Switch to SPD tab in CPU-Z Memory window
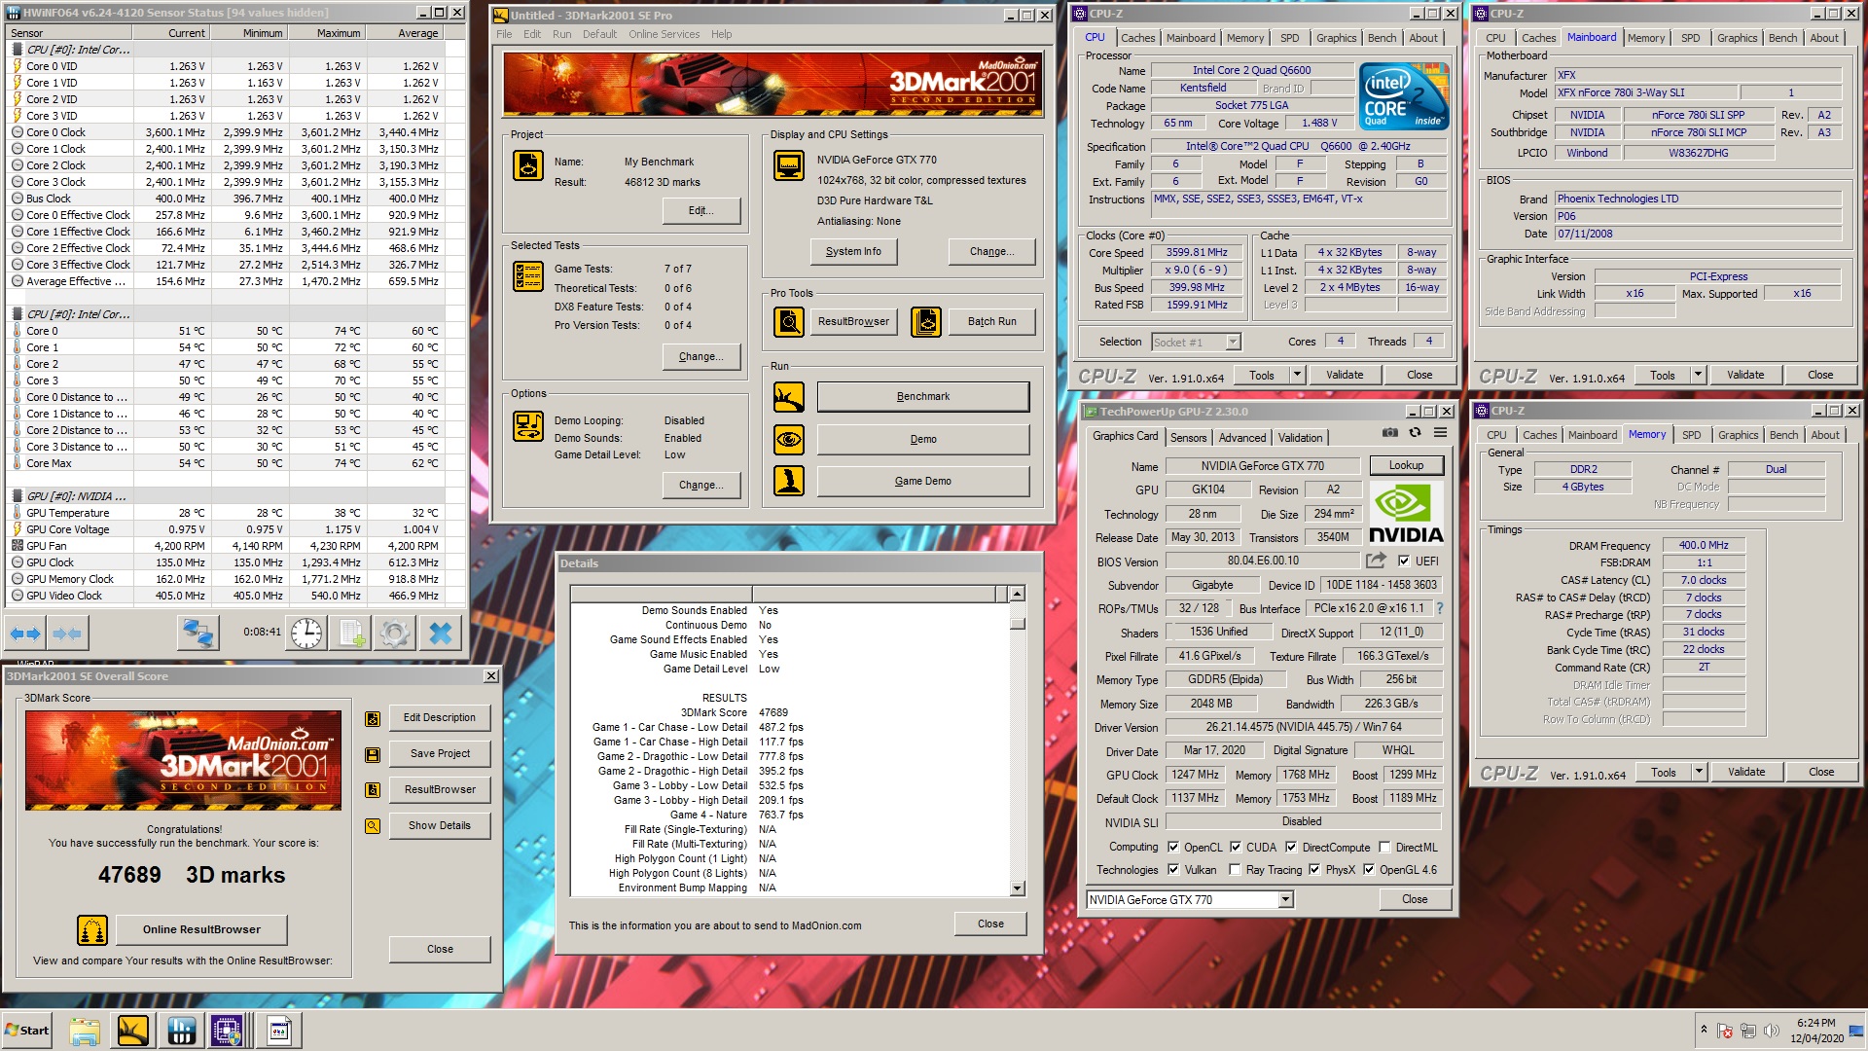Viewport: 1868px width, 1051px height. [1692, 435]
